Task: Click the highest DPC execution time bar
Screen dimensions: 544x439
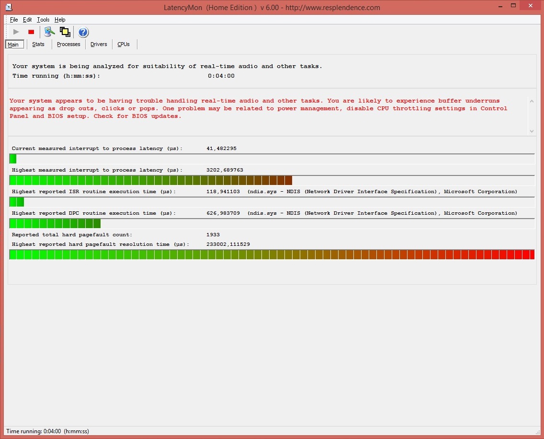Action: click(272, 223)
